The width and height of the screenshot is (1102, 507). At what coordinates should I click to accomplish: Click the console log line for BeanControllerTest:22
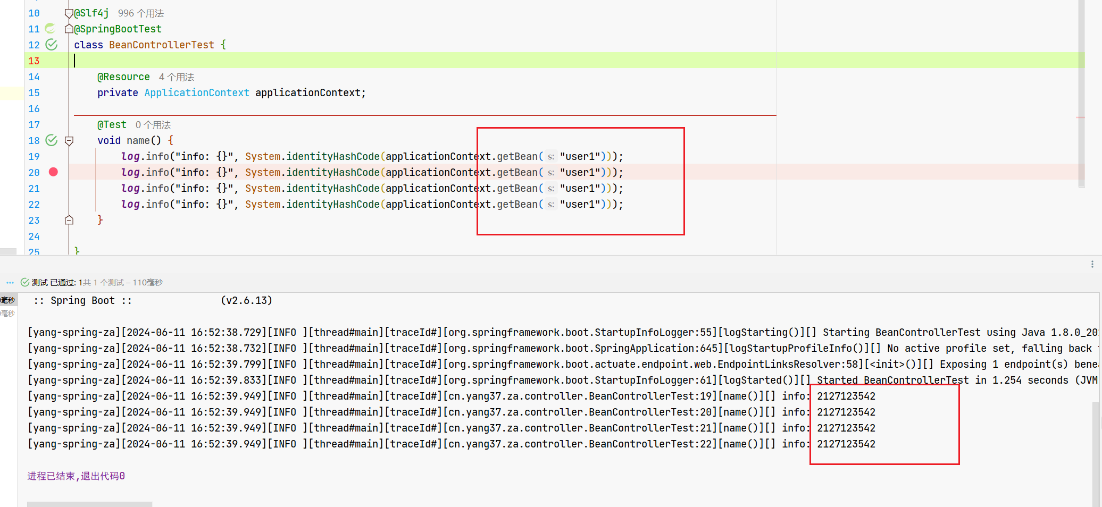tap(452, 444)
